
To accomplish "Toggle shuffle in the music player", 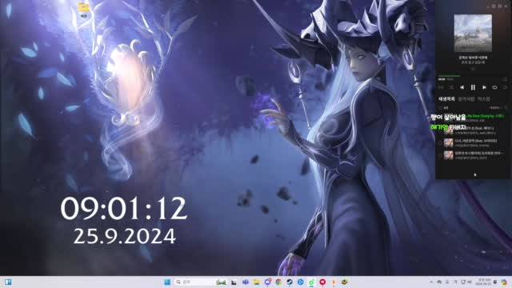I will tap(451, 87).
